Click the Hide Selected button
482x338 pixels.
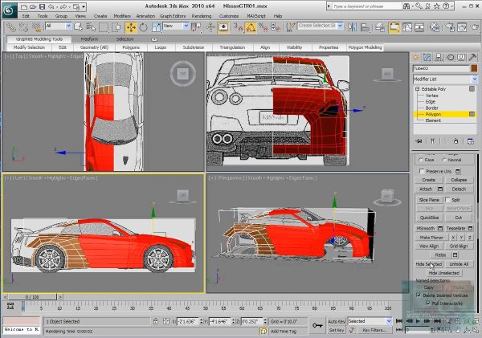pyautogui.click(x=429, y=264)
